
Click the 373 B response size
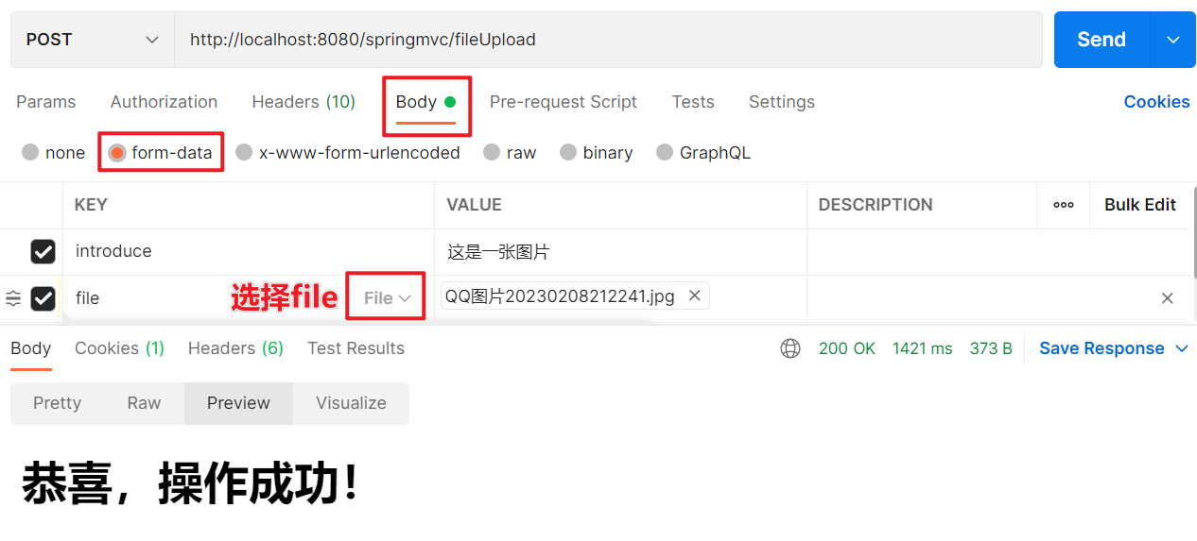click(991, 348)
